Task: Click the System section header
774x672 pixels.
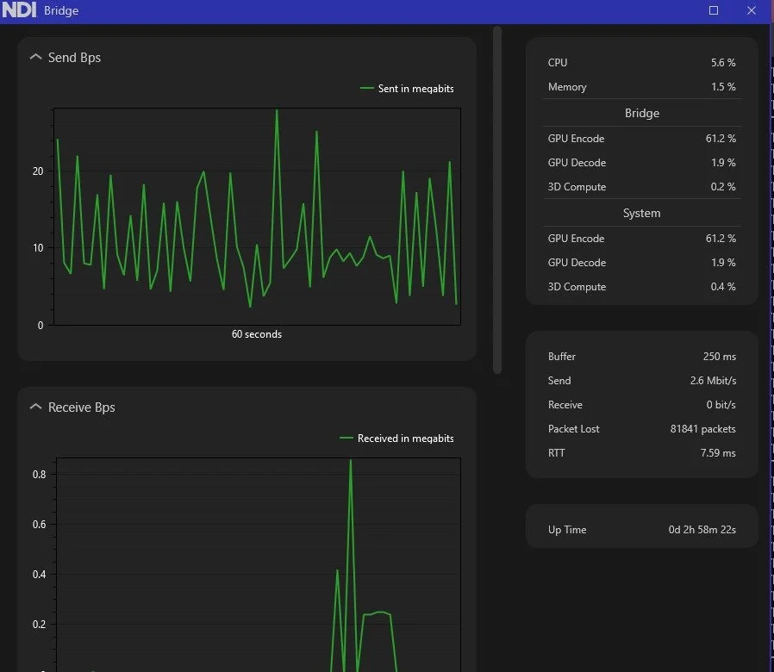Action: [x=642, y=213]
